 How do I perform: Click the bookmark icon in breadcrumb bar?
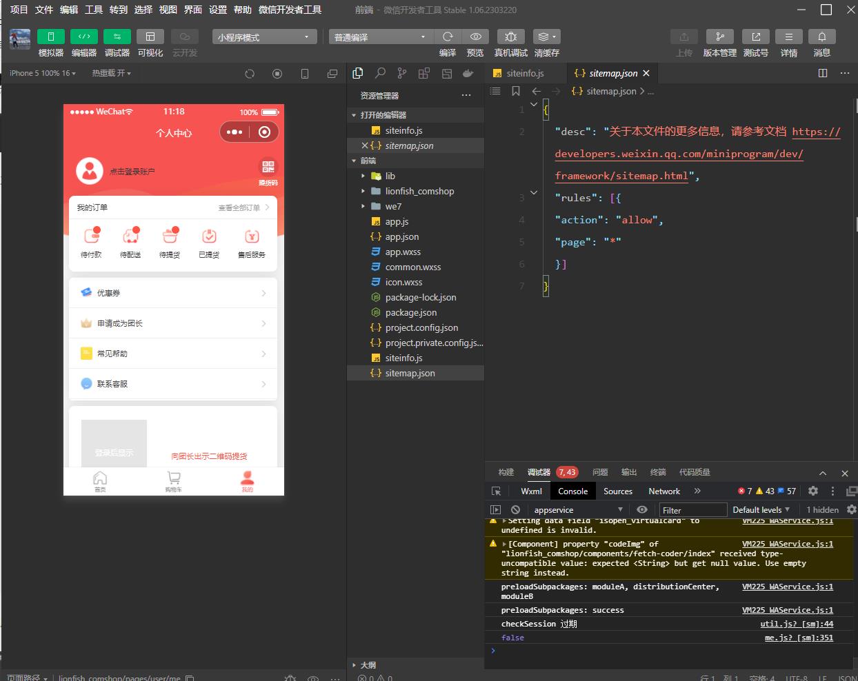(x=516, y=91)
